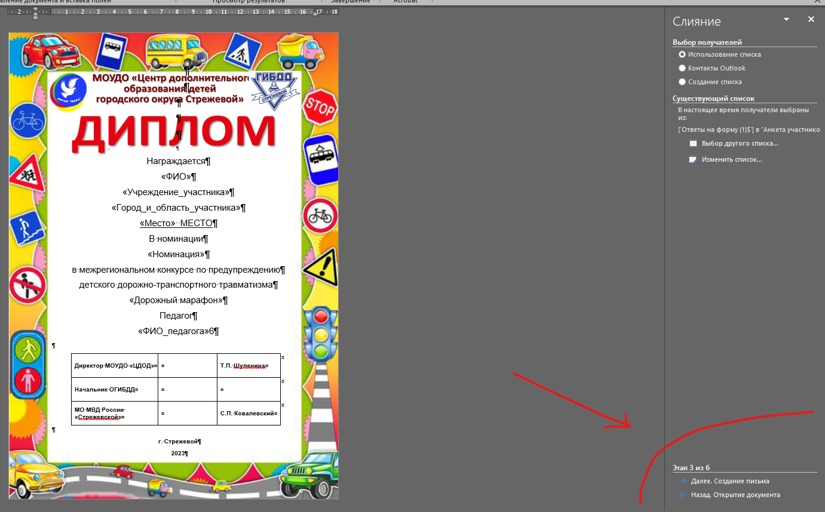Open the Выбор другого списка... link
Screen dimensions: 825x512
click(x=740, y=144)
